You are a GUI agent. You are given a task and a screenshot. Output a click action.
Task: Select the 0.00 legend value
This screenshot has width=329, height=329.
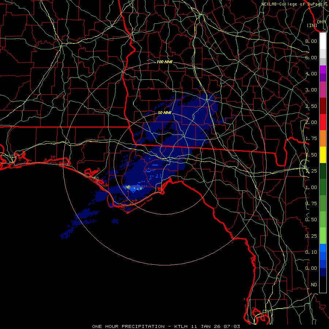[x=311, y=268]
